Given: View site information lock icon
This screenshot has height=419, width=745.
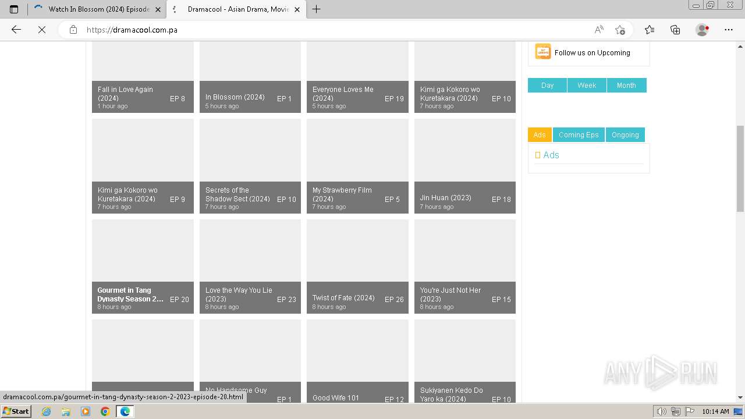Looking at the screenshot, I should point(73,30).
